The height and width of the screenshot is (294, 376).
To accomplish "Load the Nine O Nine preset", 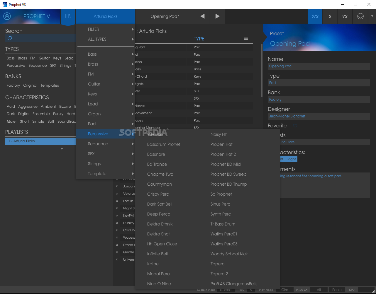I will (159, 284).
